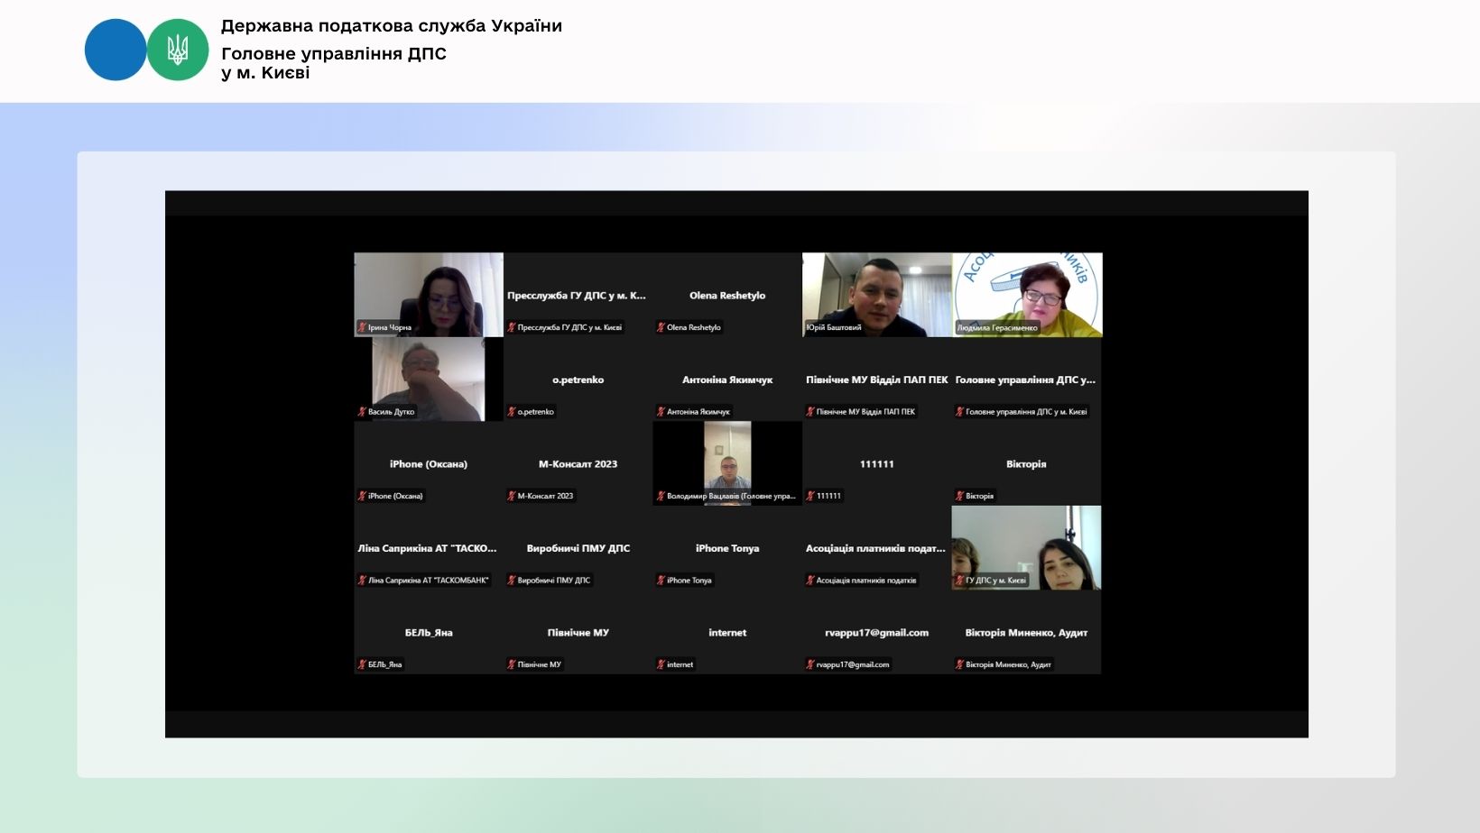Click muted mic icon beside iPhone Tonya label
Image resolution: width=1480 pixels, height=833 pixels.
[x=661, y=581]
